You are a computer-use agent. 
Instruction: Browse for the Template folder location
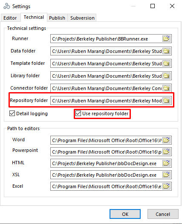[166, 63]
